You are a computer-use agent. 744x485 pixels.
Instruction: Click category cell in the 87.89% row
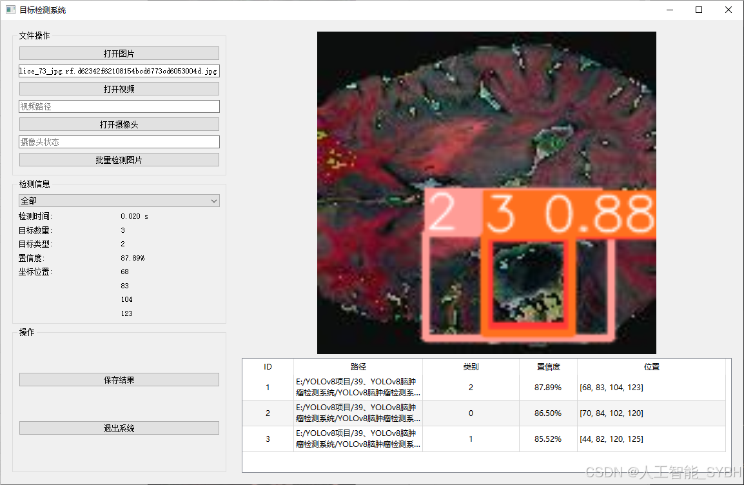tap(471, 387)
